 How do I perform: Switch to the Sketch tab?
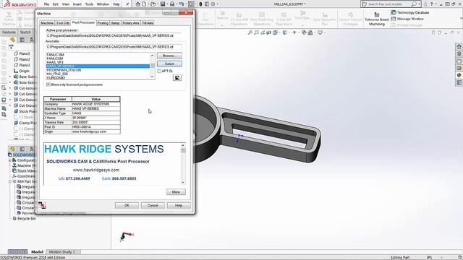tap(25, 32)
